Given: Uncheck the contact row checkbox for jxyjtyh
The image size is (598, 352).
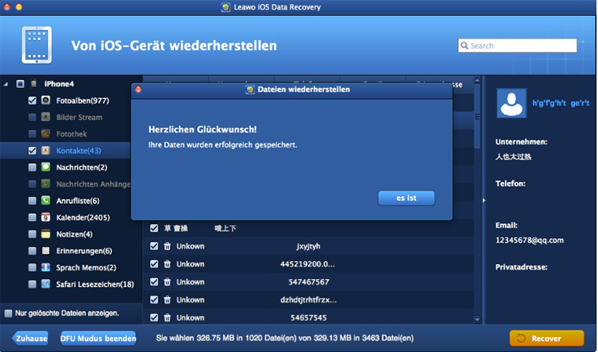Looking at the screenshot, I should click(154, 246).
